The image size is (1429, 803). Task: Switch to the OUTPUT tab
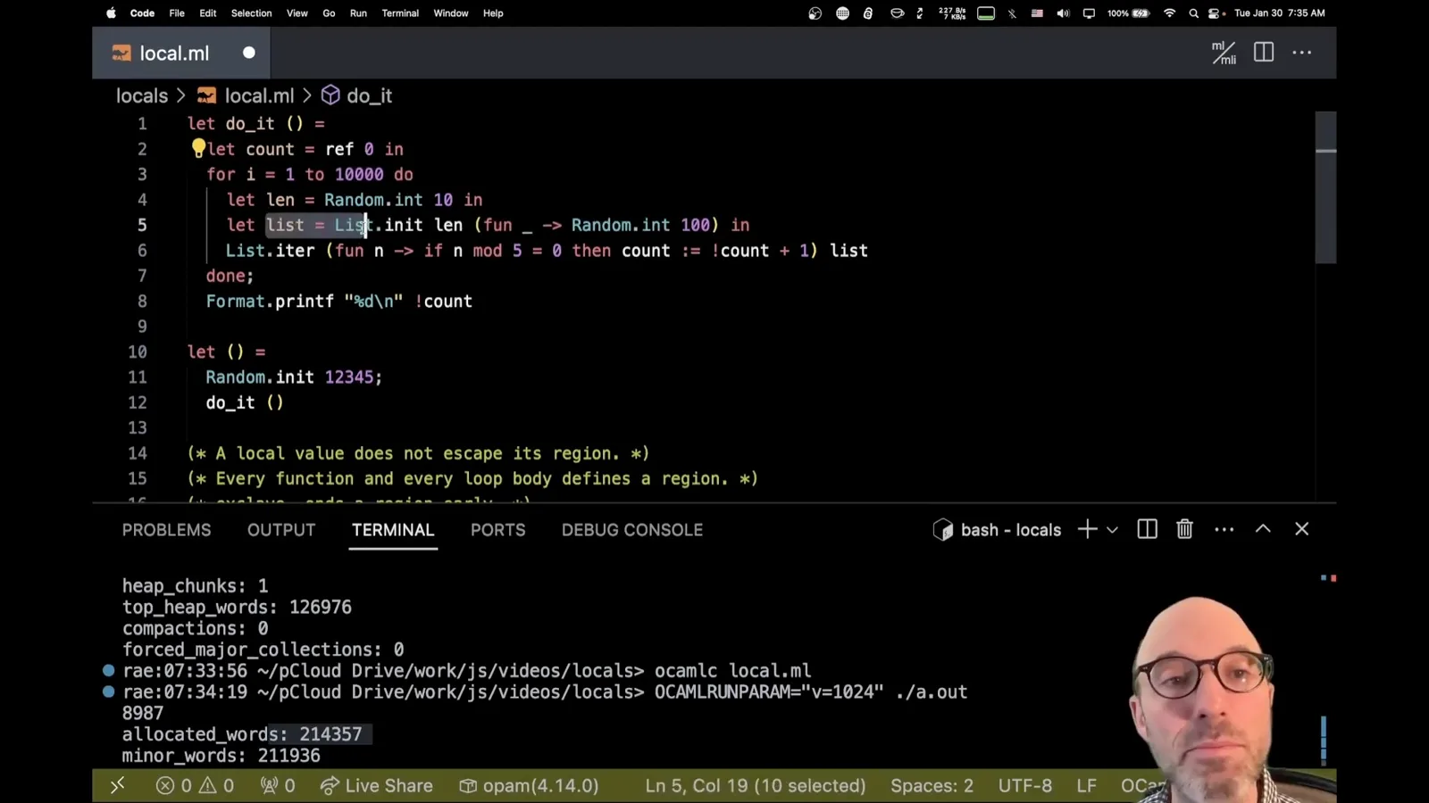tap(281, 530)
